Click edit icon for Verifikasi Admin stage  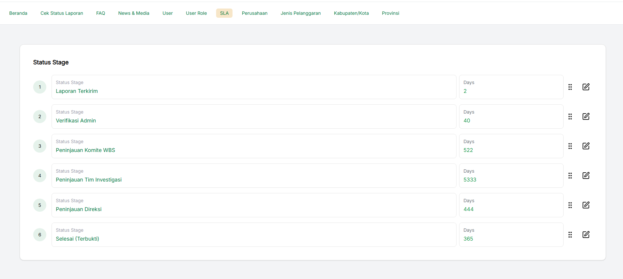(586, 117)
